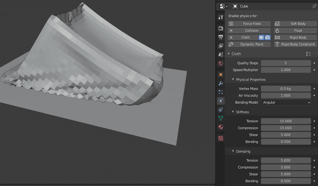Switch to the World properties tab
Viewport: 318px width, 186px height.
pyautogui.click(x=220, y=63)
